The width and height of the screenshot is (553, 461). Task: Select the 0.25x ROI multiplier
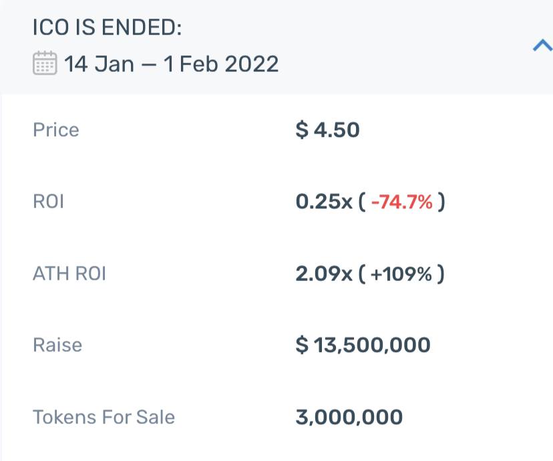324,201
